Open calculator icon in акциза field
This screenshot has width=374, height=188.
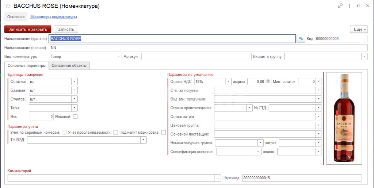click(x=268, y=82)
